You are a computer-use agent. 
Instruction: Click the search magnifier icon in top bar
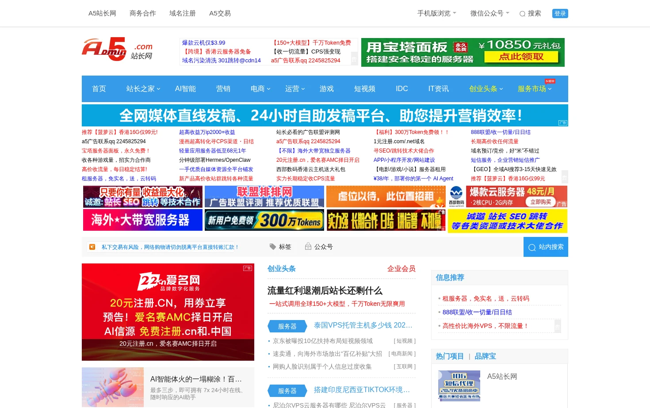click(522, 14)
